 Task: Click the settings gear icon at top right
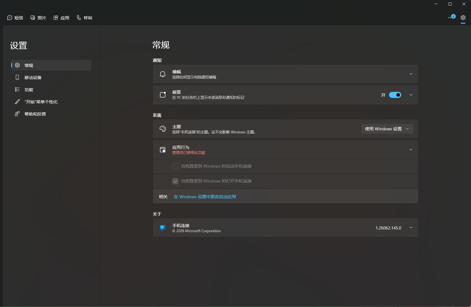click(463, 18)
